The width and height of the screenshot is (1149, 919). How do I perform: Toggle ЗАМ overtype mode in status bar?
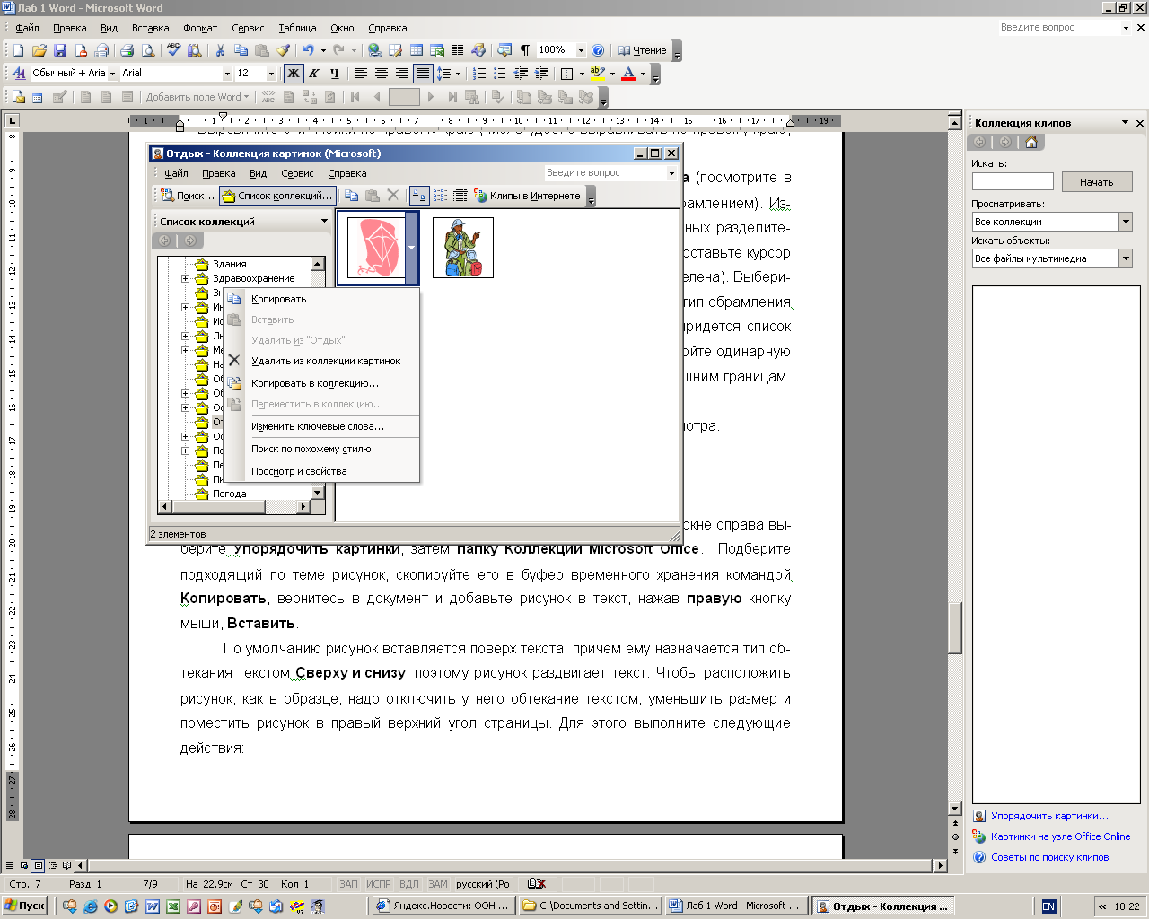click(438, 884)
